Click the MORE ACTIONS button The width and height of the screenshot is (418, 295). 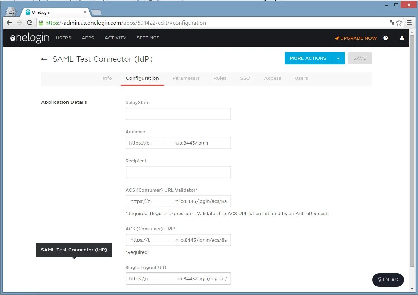coord(308,58)
